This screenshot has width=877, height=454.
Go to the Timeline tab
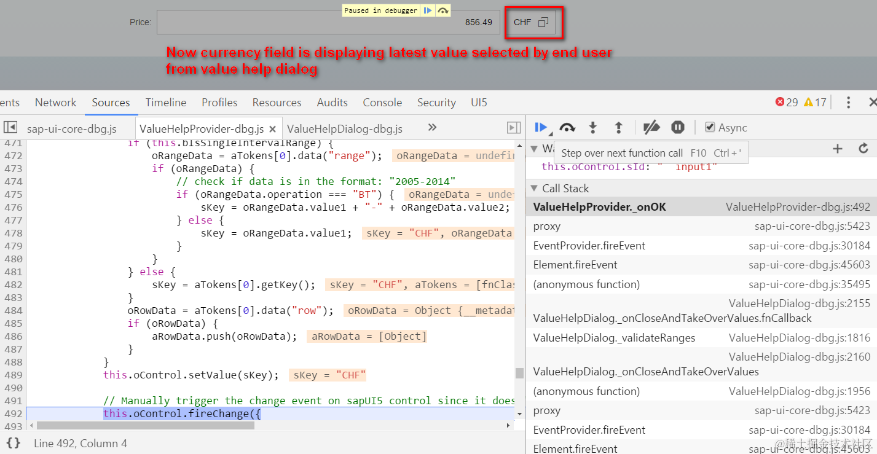tap(166, 103)
